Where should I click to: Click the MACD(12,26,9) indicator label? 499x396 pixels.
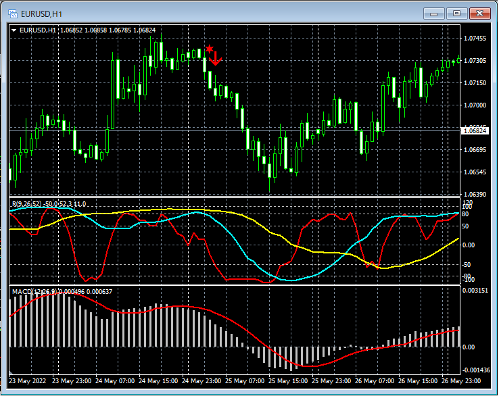[34, 291]
